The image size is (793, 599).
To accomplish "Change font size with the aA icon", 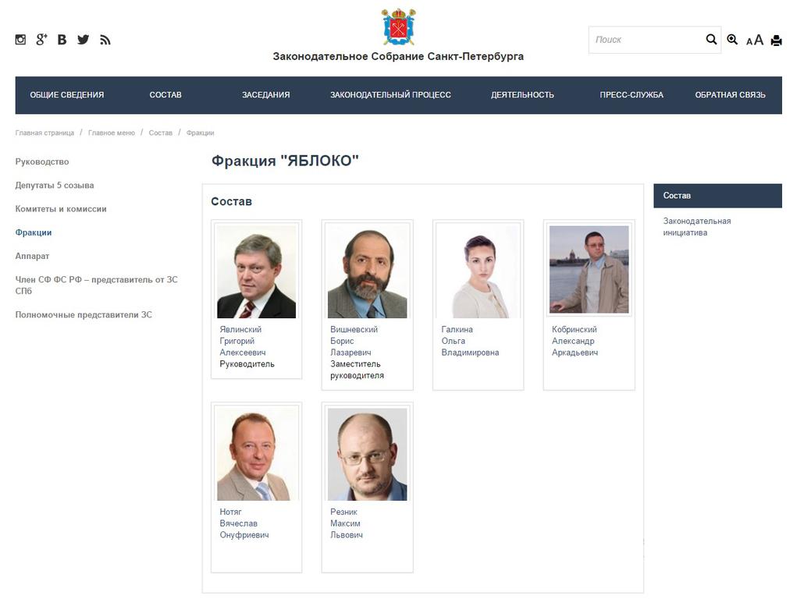I will click(755, 40).
